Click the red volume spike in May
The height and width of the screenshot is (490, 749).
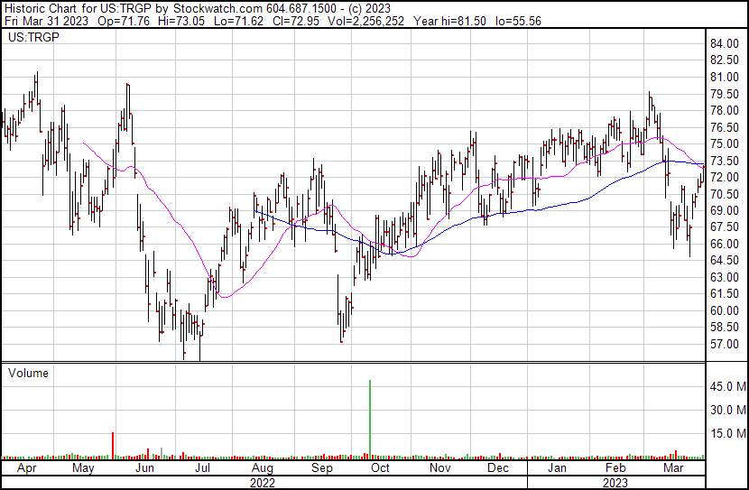pyautogui.click(x=112, y=445)
